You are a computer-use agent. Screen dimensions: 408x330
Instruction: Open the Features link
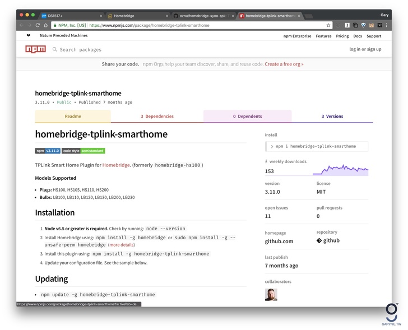point(323,36)
